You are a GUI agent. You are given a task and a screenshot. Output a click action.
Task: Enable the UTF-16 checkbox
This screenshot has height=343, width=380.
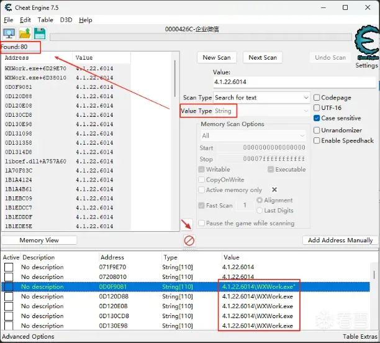click(317, 107)
